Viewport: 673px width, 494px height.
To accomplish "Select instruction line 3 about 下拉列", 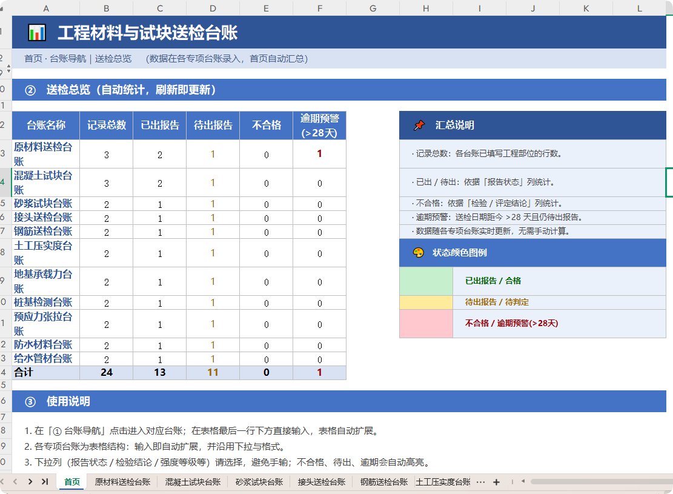I will click(x=228, y=462).
